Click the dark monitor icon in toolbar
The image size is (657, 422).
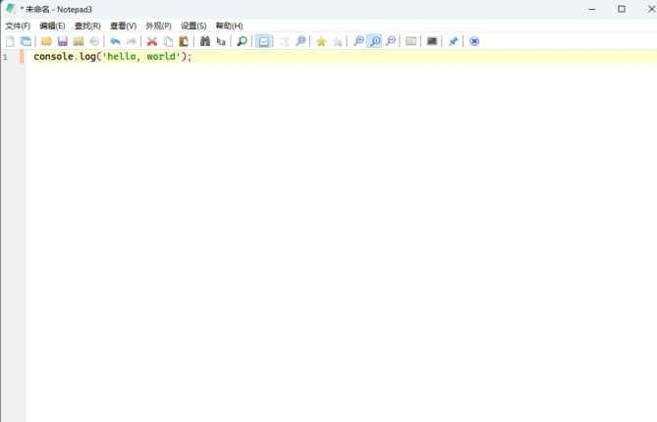[432, 41]
